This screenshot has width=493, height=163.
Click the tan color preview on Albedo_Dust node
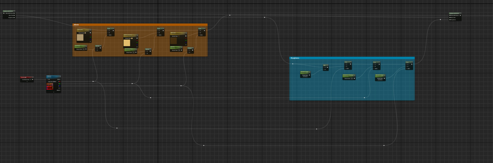pos(80,38)
